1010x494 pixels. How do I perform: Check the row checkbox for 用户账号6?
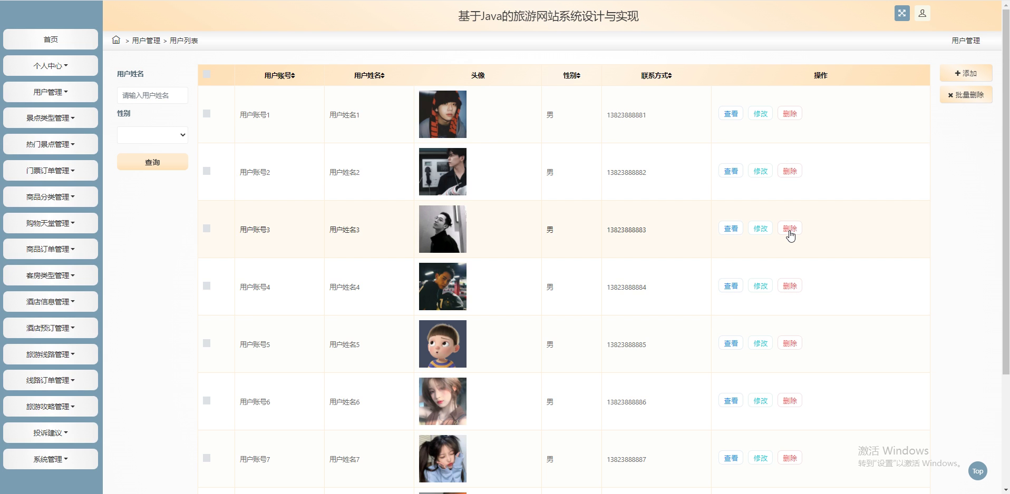pos(207,401)
